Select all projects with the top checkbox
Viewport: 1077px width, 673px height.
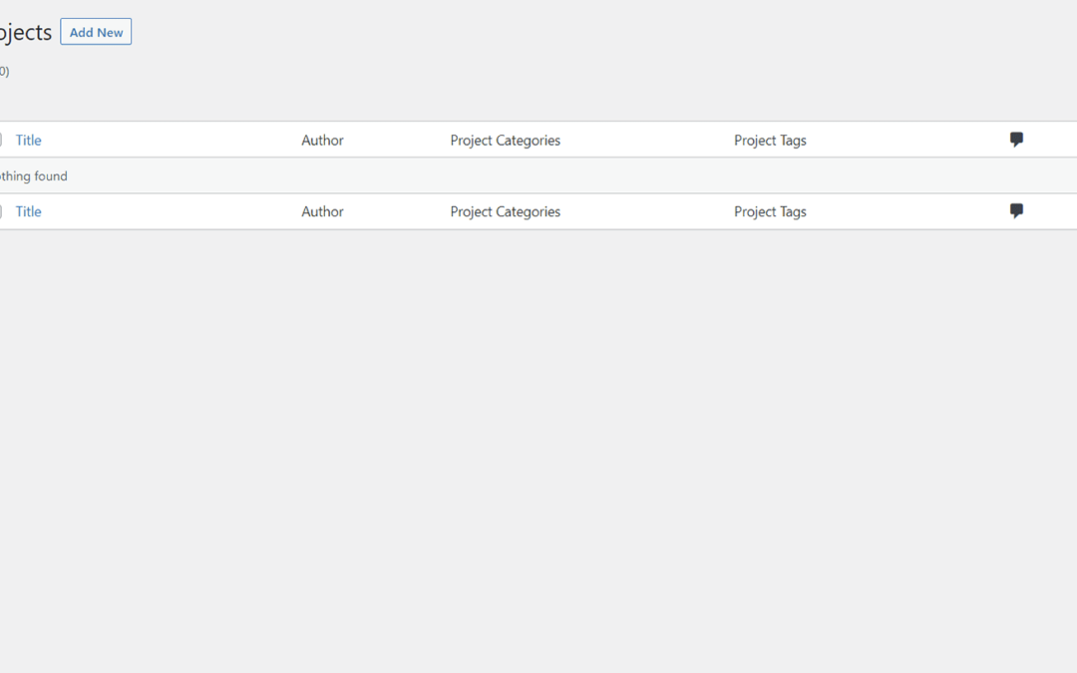(2, 140)
